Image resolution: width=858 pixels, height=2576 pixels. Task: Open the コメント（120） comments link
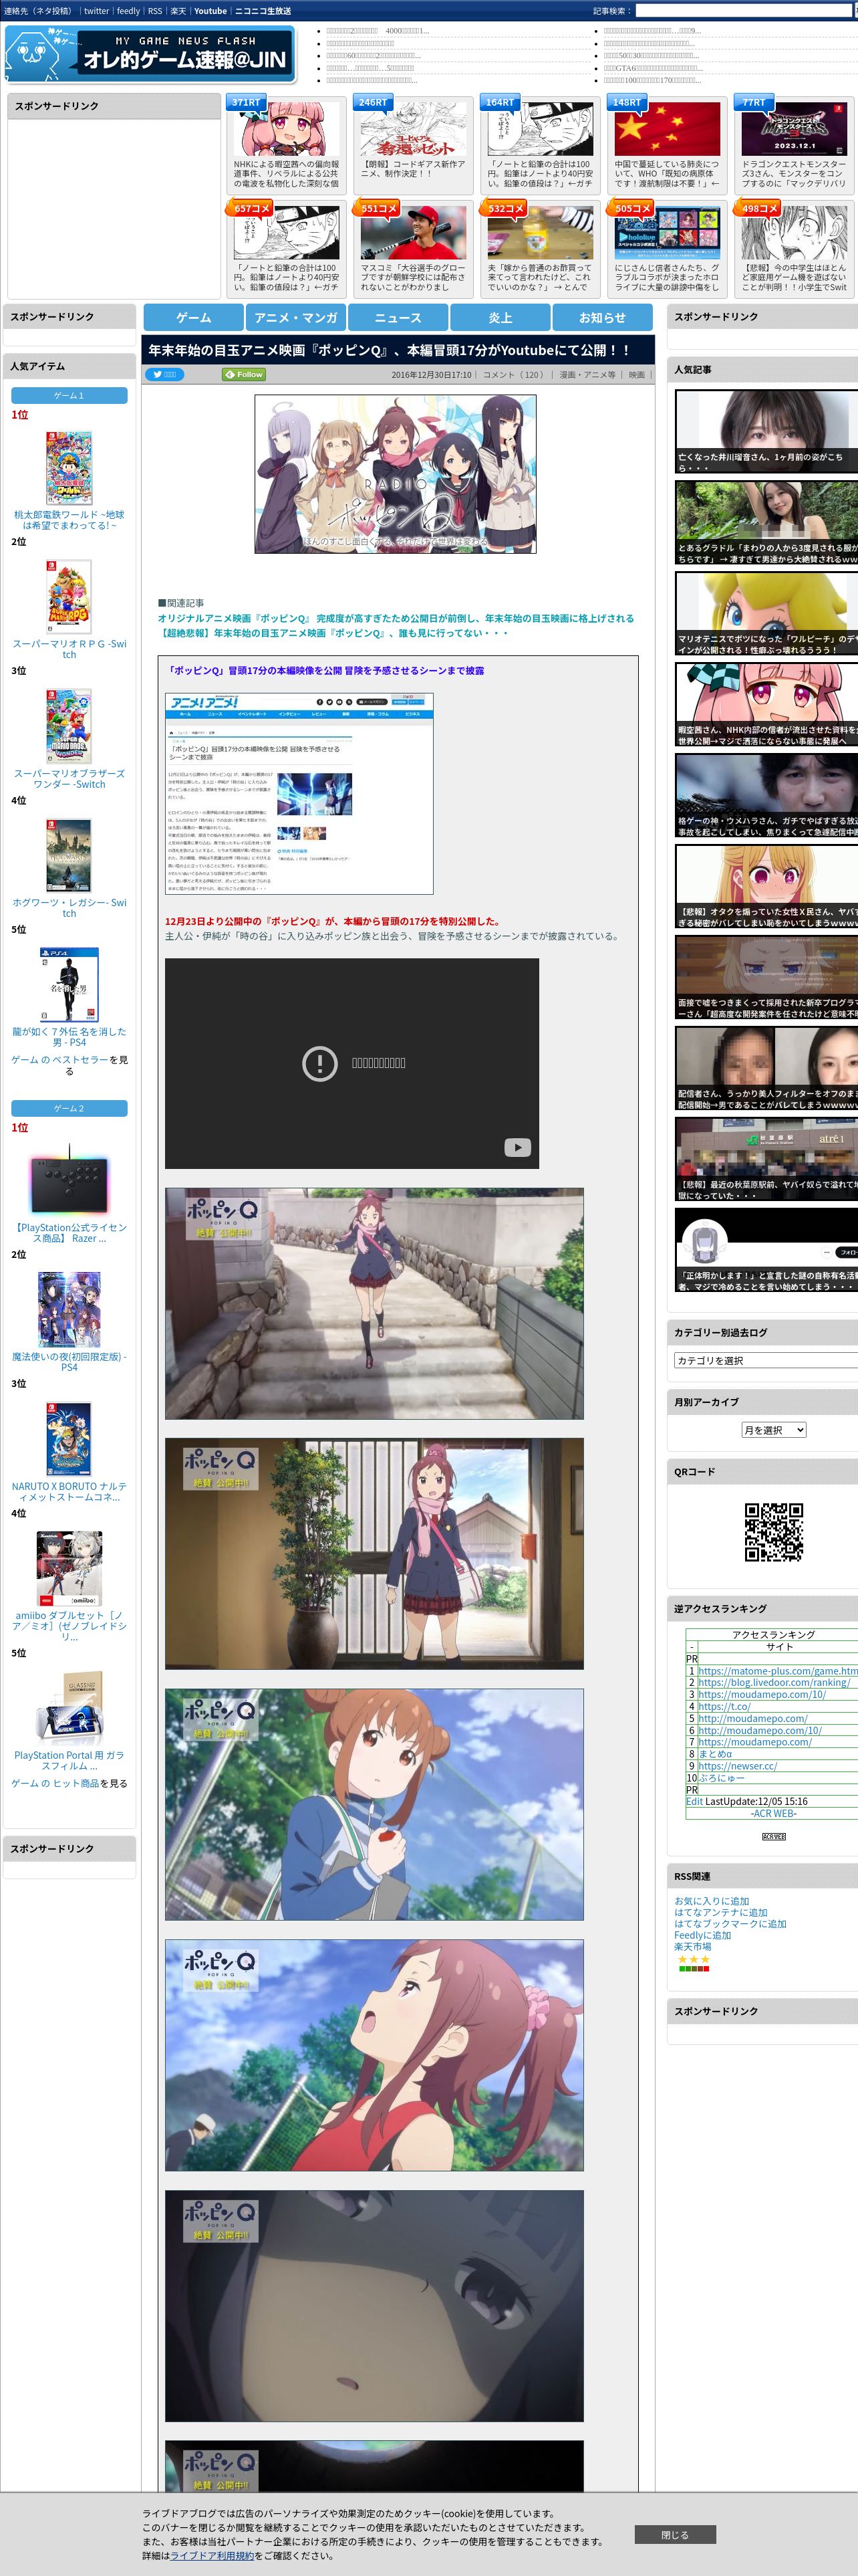coord(515,375)
